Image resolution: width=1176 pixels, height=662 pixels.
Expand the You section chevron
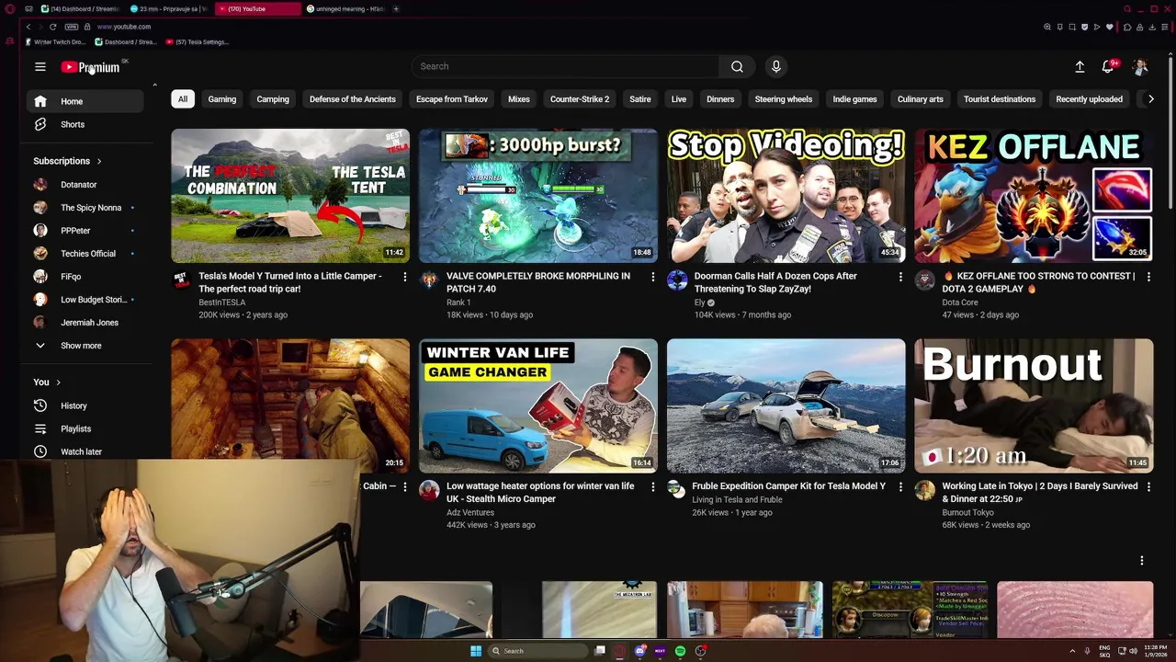pyautogui.click(x=58, y=382)
